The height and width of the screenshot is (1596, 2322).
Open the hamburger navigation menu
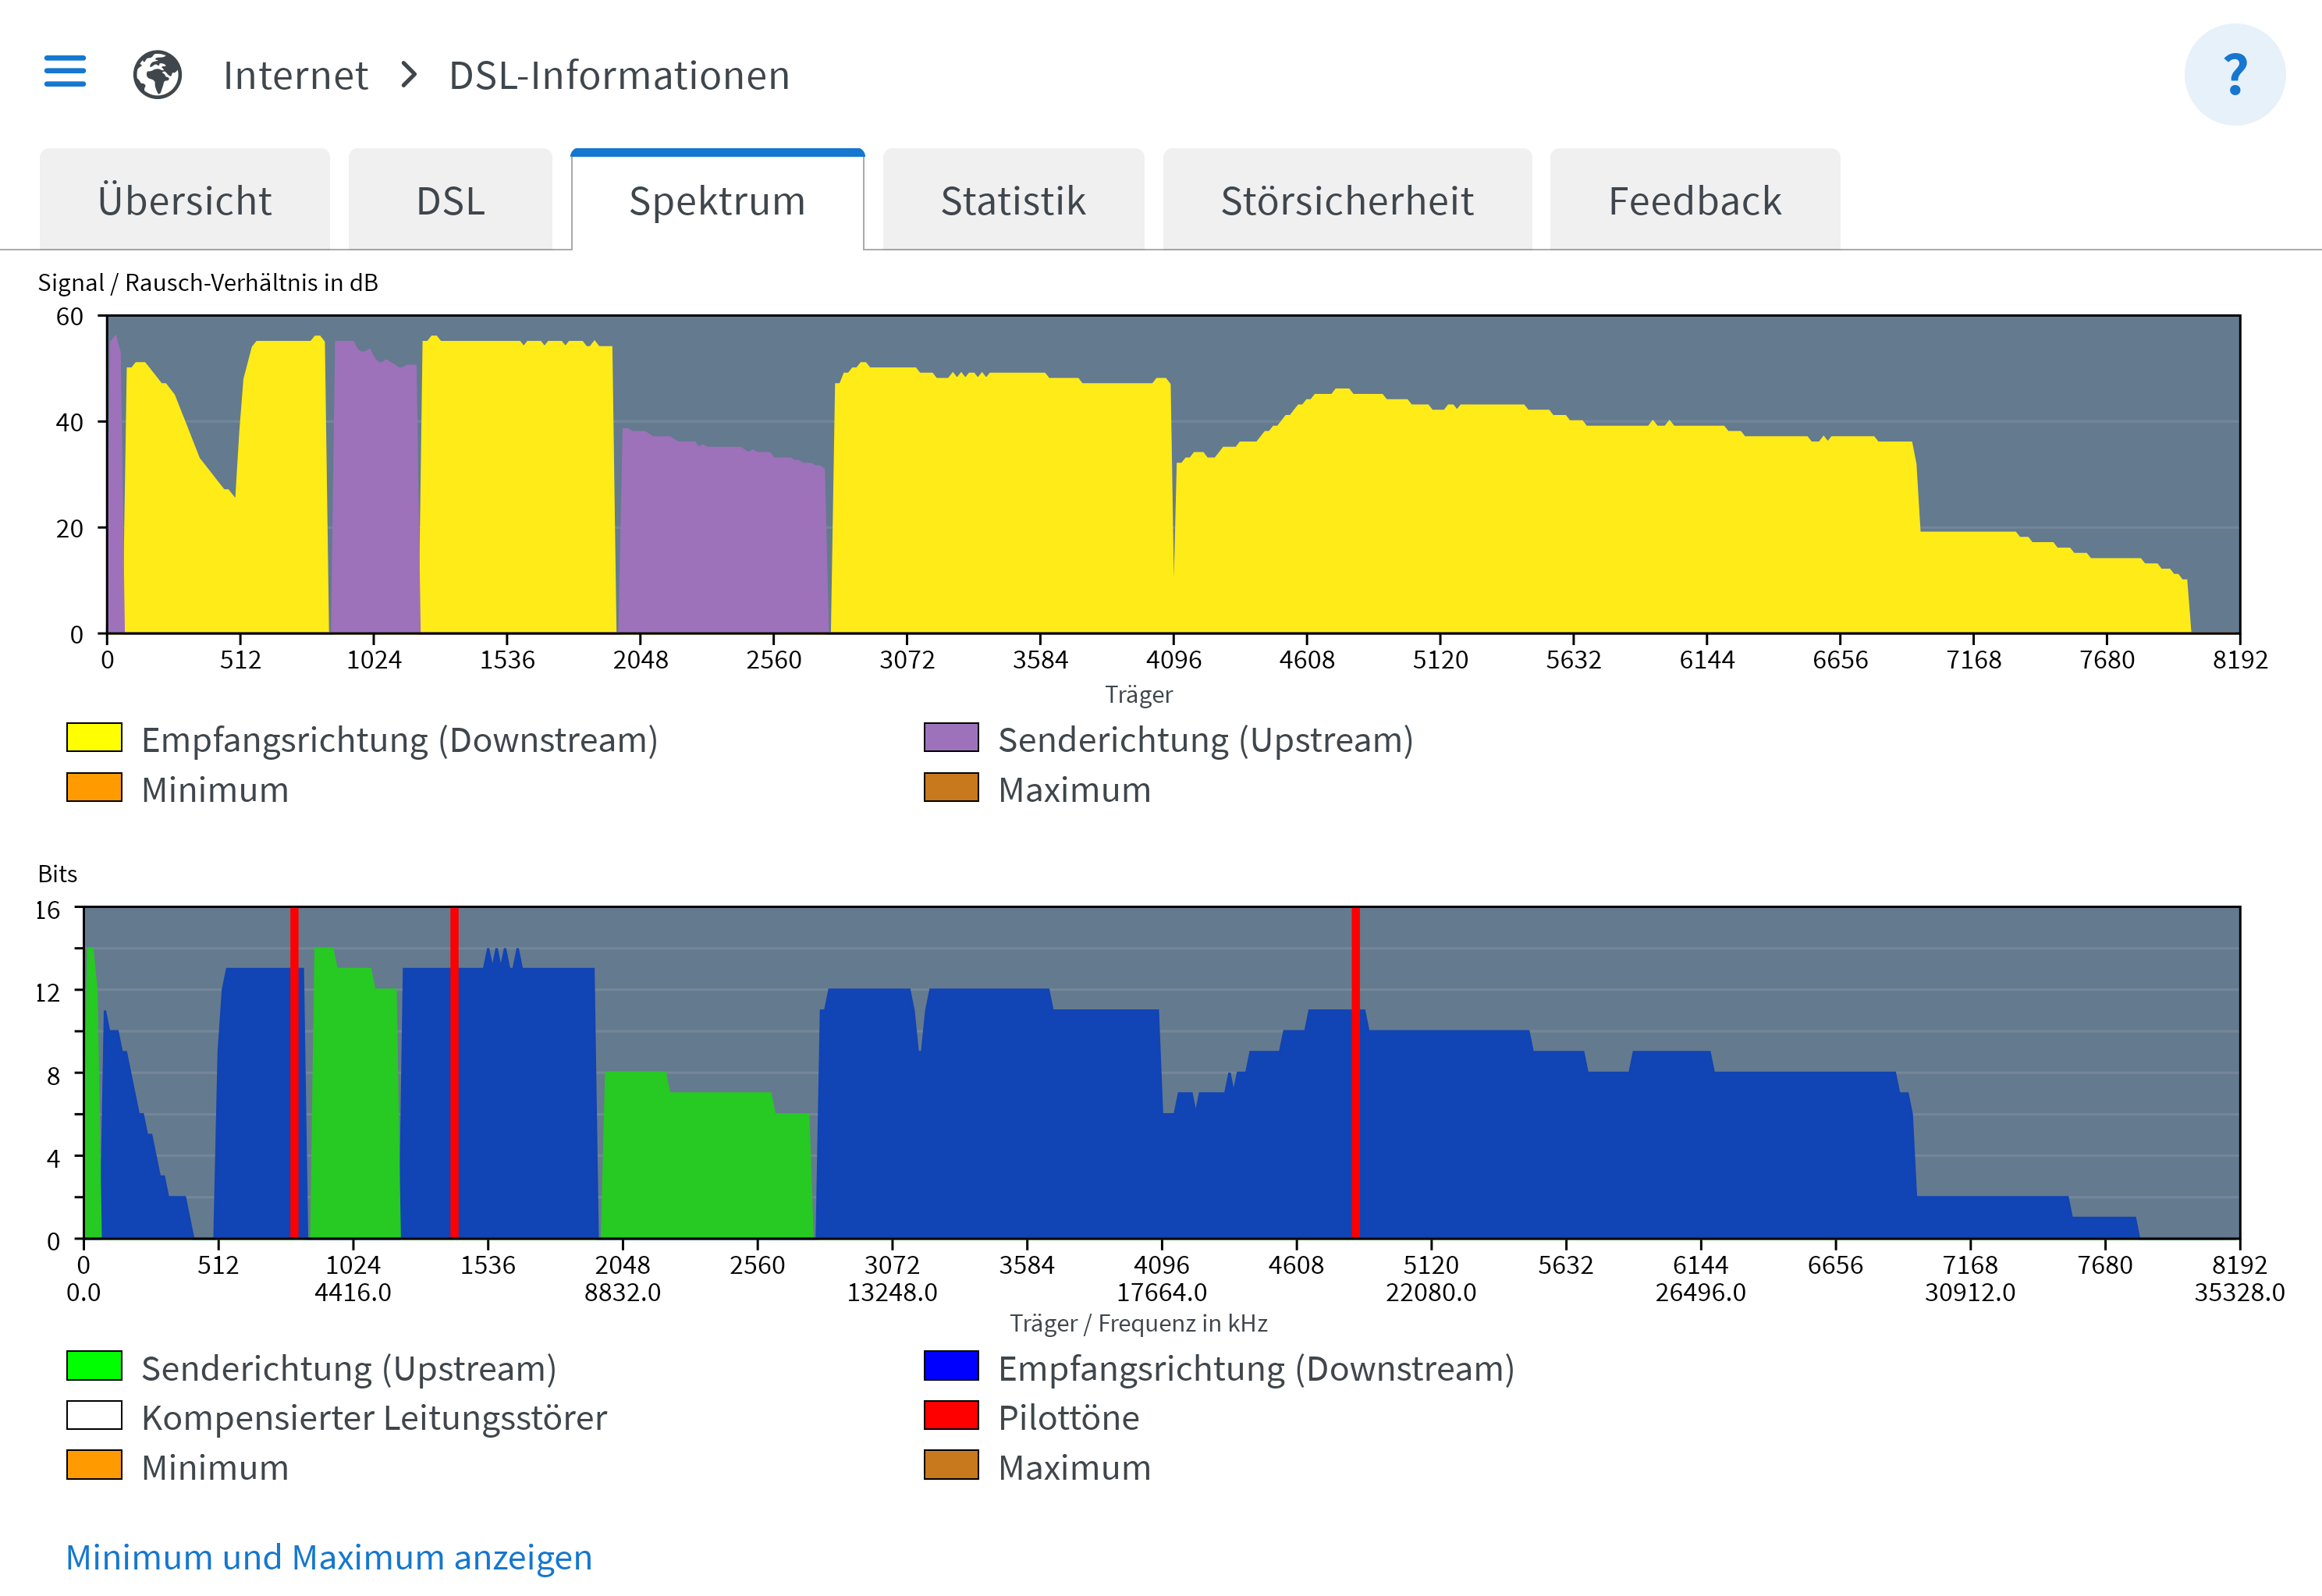point(65,72)
